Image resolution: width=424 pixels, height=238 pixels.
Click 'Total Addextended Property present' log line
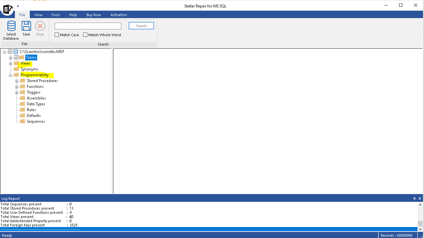point(36,221)
